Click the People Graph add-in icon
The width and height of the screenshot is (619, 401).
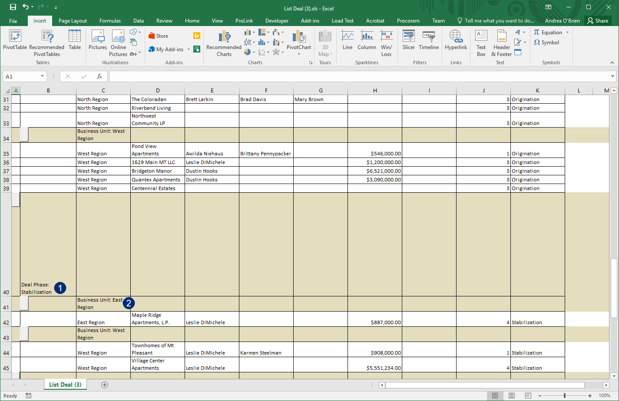(x=197, y=49)
